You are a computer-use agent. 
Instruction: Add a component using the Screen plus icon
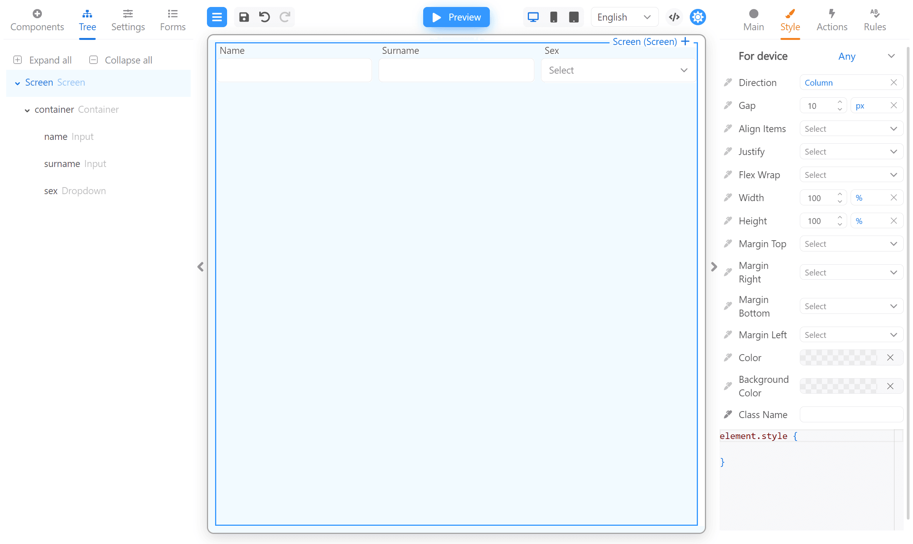click(685, 41)
